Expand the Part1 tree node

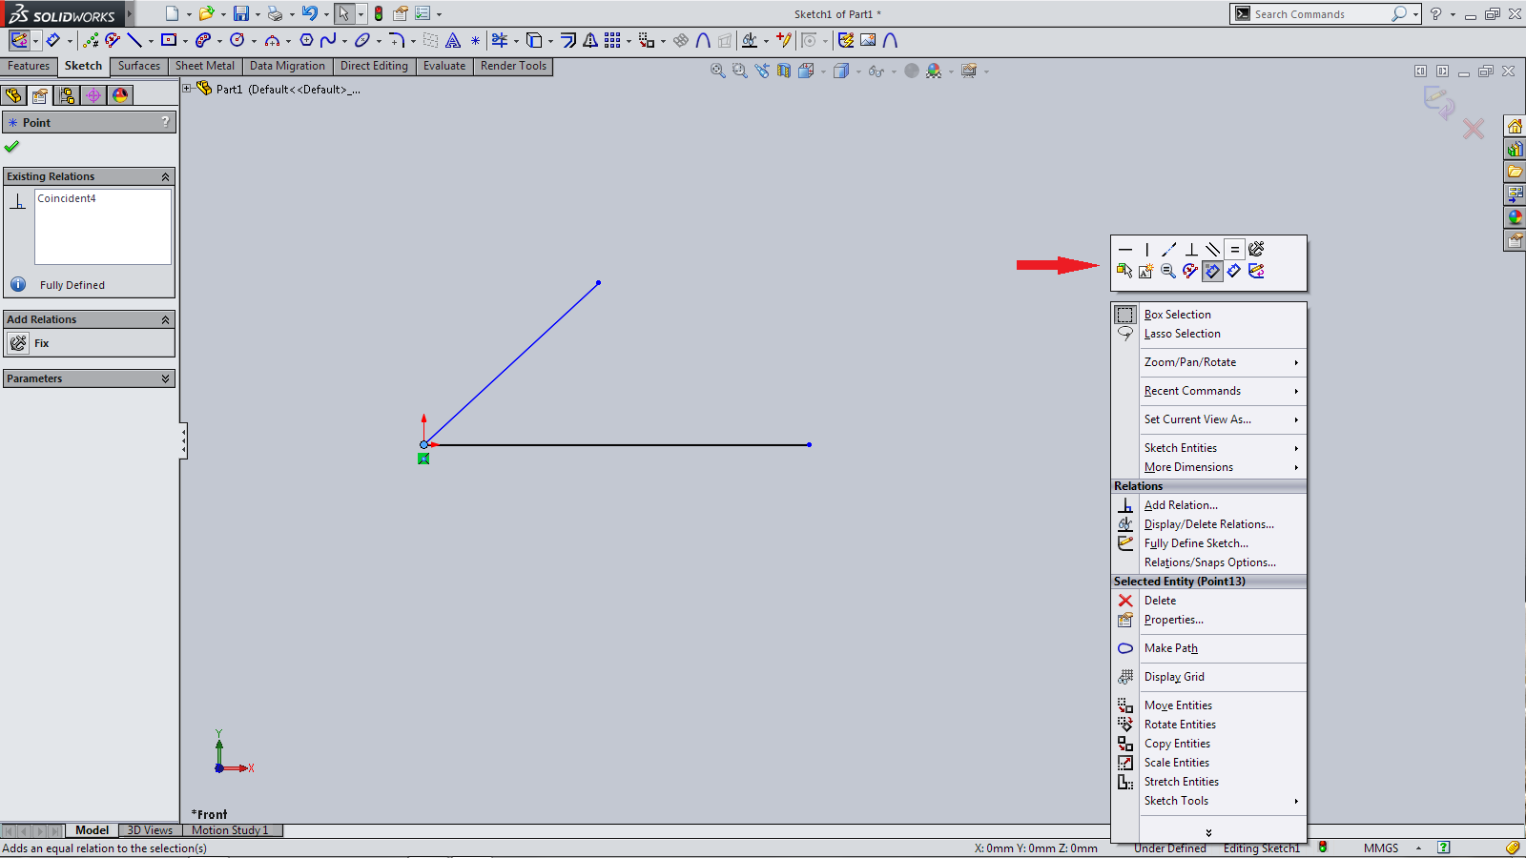[188, 89]
